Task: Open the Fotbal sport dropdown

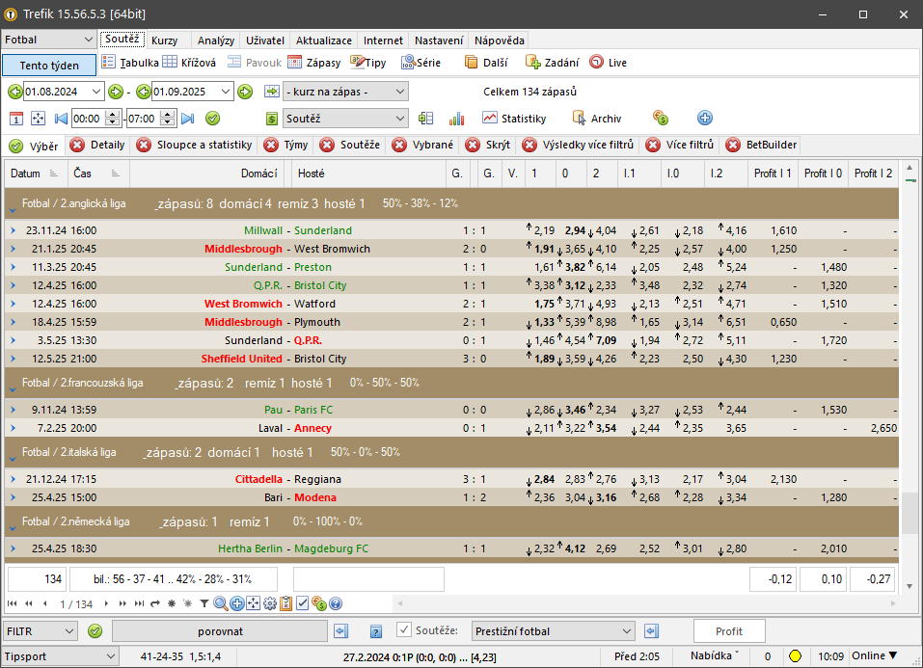Action: coord(49,40)
